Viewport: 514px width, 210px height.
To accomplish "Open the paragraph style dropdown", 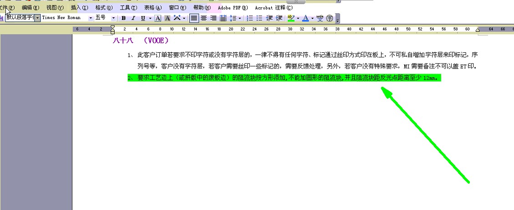I will [x=37, y=18].
